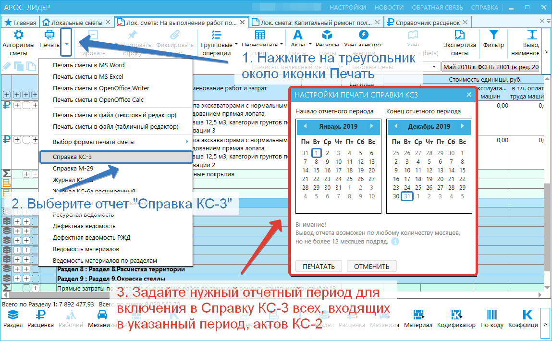
Task: Go to previous month in Январь 2019 calendar
Action: tap(305, 126)
